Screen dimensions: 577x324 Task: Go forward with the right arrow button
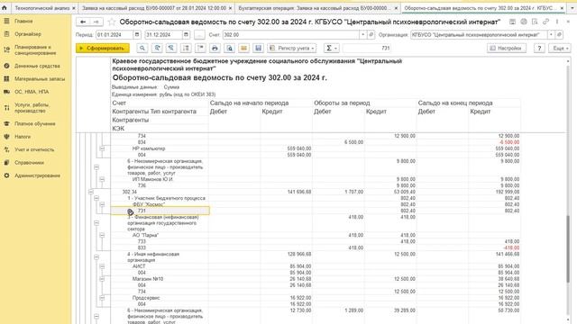click(x=96, y=22)
